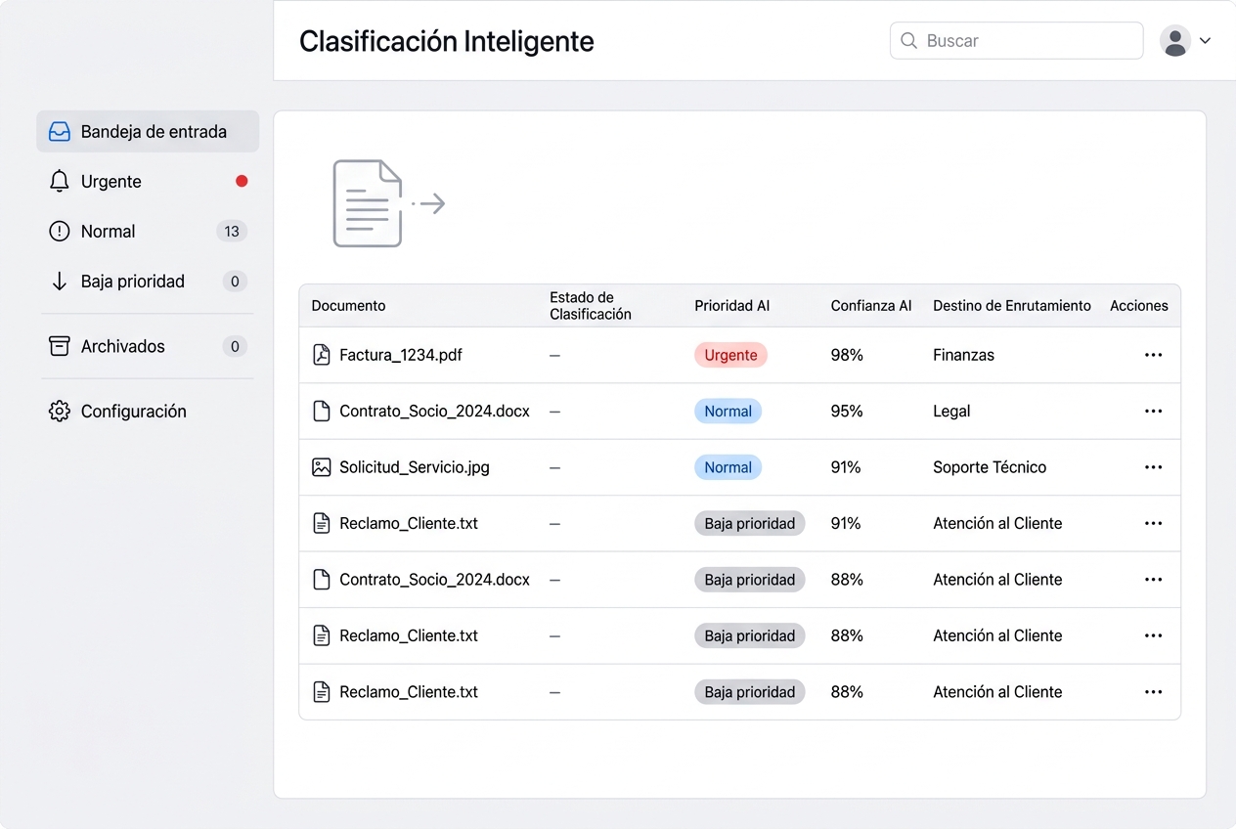Click the Documento column header
Viewport: 1236px width, 829px height.
(348, 305)
